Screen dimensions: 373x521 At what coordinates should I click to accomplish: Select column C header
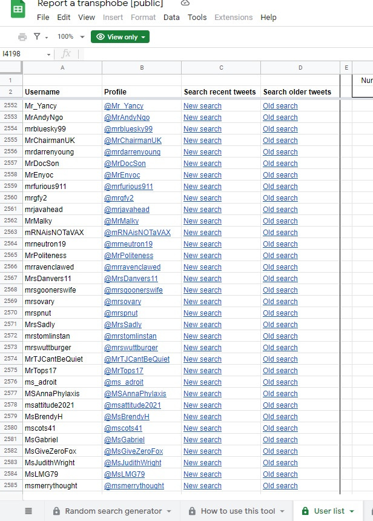point(221,67)
